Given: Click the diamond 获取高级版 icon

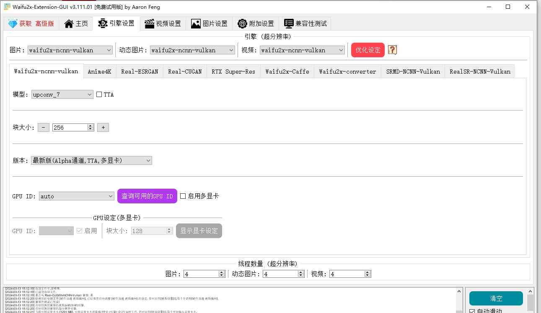Looking at the screenshot, I should point(13,23).
